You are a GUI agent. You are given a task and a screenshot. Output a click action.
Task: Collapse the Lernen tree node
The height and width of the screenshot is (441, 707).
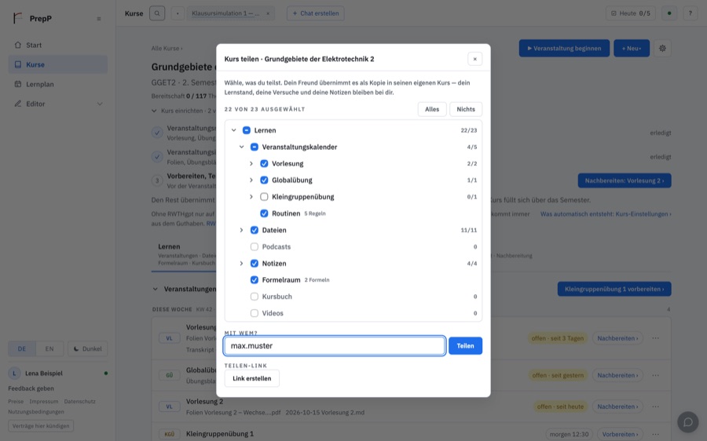(233, 130)
